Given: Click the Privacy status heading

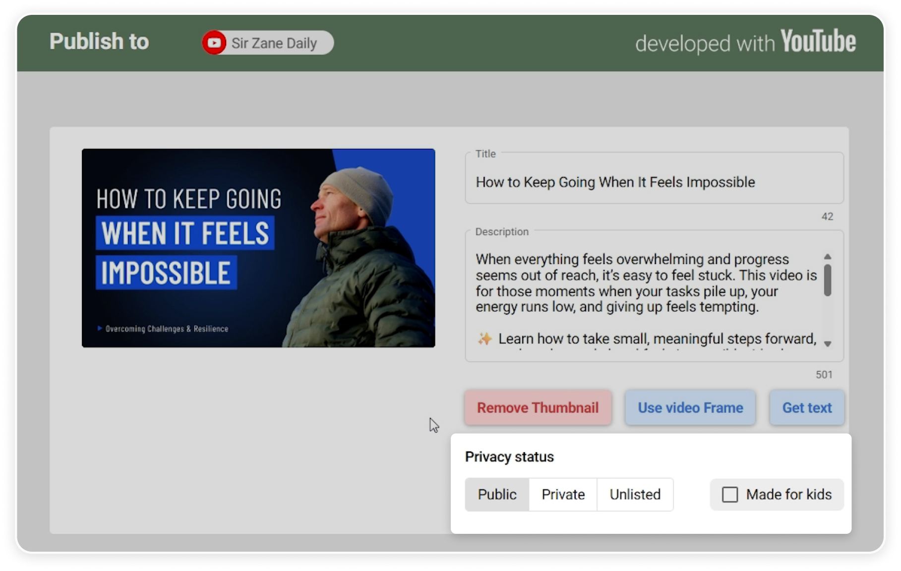Looking at the screenshot, I should [509, 457].
